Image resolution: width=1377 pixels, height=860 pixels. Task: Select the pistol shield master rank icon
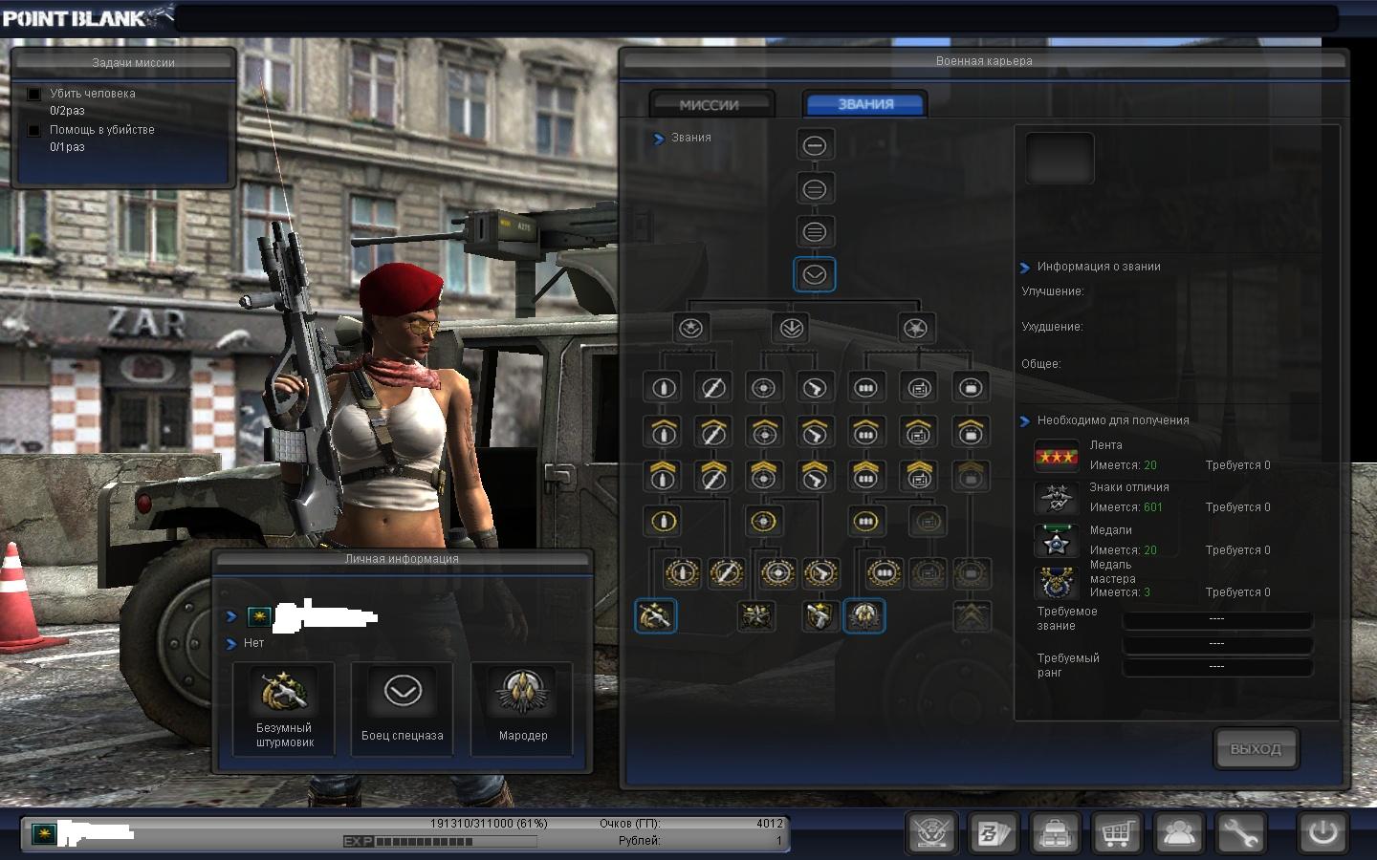coord(820,616)
